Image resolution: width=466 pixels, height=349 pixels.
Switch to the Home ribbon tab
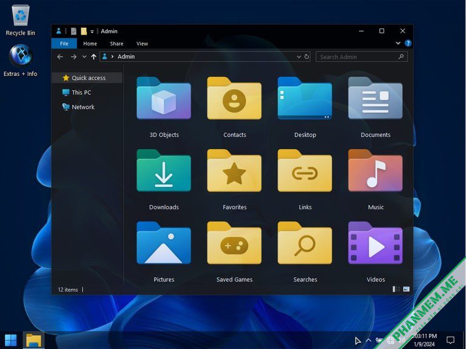[90, 44]
